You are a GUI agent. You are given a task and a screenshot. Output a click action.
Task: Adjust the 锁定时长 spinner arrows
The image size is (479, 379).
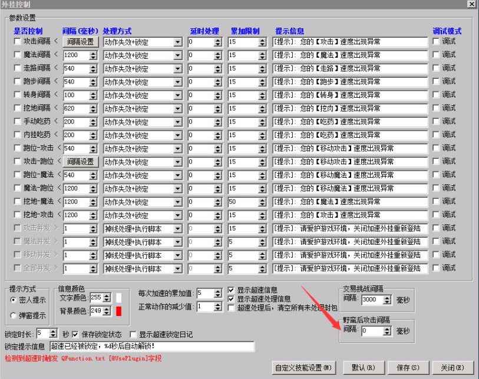pyautogui.click(x=53, y=334)
